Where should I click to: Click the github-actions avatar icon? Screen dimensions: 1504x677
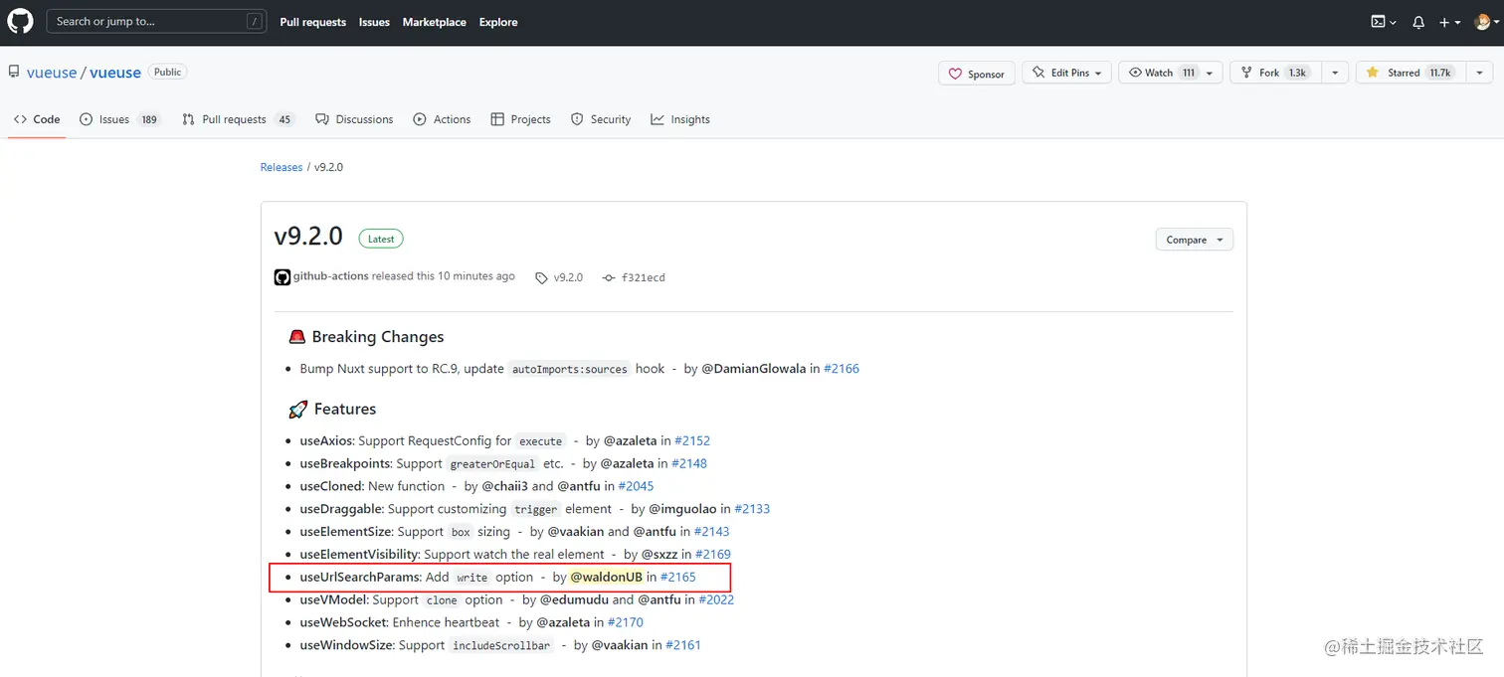point(282,277)
